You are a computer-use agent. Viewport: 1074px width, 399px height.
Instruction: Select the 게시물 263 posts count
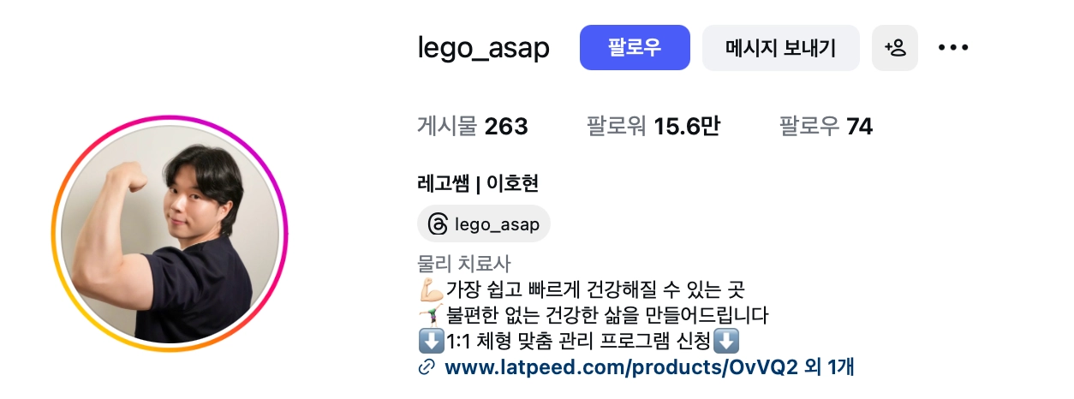click(x=473, y=128)
